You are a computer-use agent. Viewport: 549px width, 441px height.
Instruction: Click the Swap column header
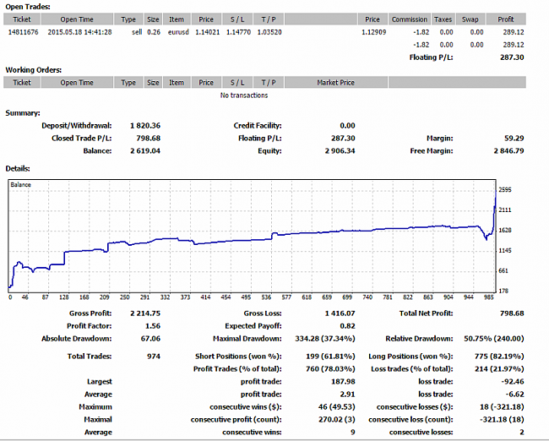(470, 19)
